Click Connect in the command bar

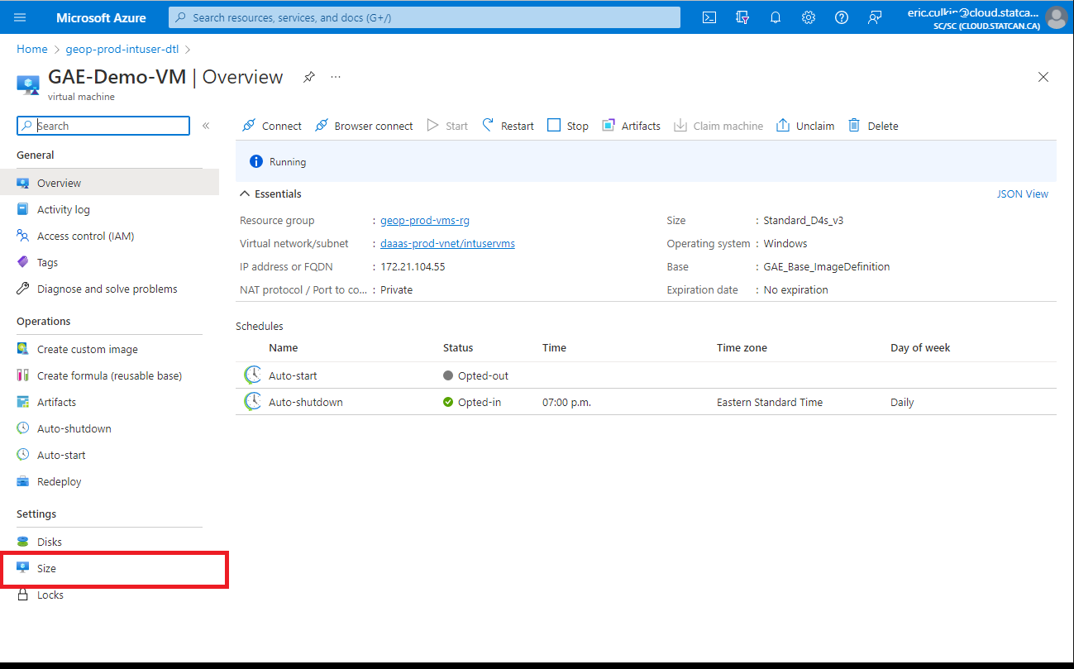click(271, 126)
